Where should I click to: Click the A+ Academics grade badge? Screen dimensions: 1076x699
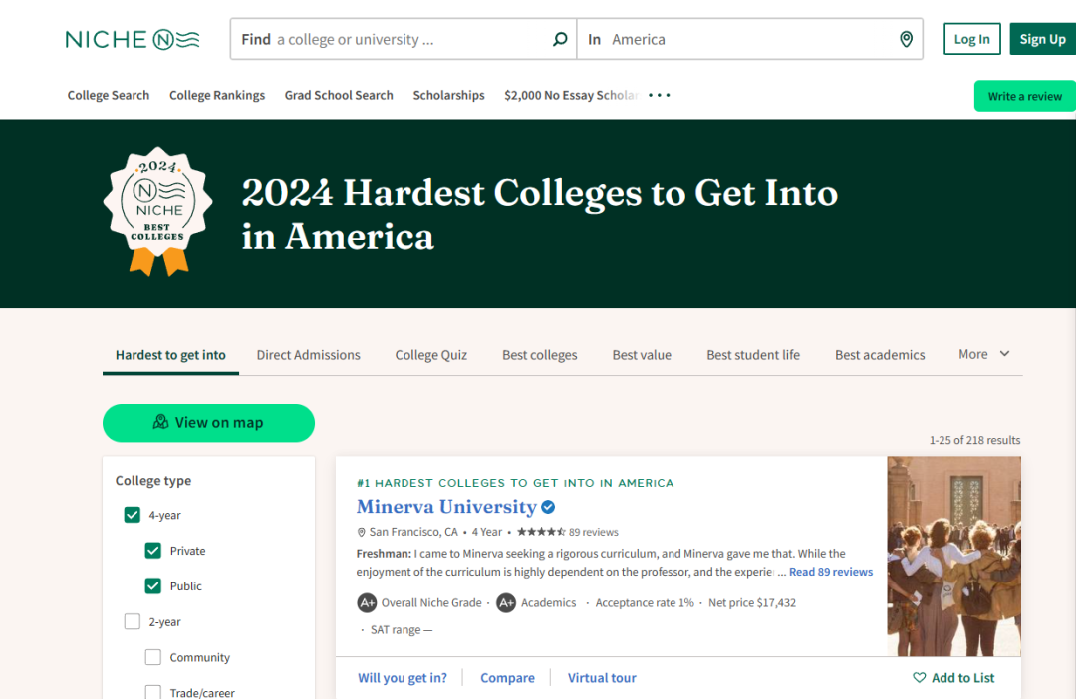pos(506,603)
